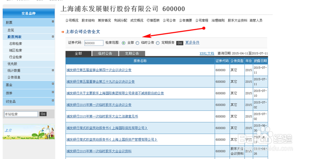This screenshot has height=159, width=310.
Task: Select the 临时公告 radio button
Action: coord(137,43)
